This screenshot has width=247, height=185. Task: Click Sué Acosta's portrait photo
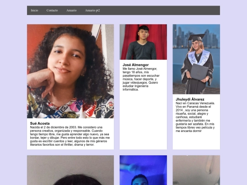(x=70, y=71)
